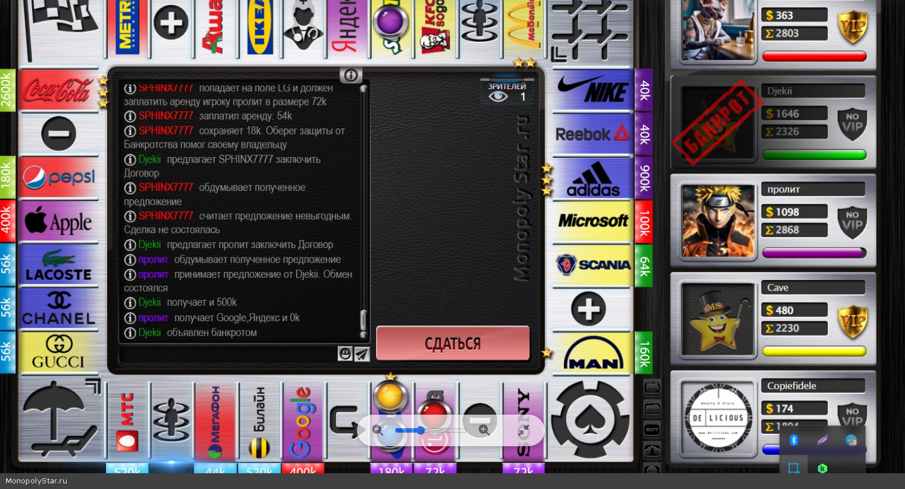This screenshot has width=905, height=489.
Task: Select the Metro property cell
Action: click(x=127, y=28)
